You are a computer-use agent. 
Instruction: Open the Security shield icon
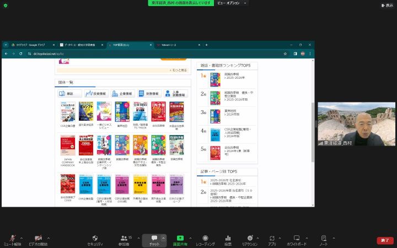95,238
